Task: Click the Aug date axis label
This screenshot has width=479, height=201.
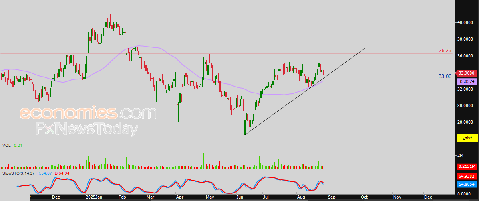Action: point(300,197)
